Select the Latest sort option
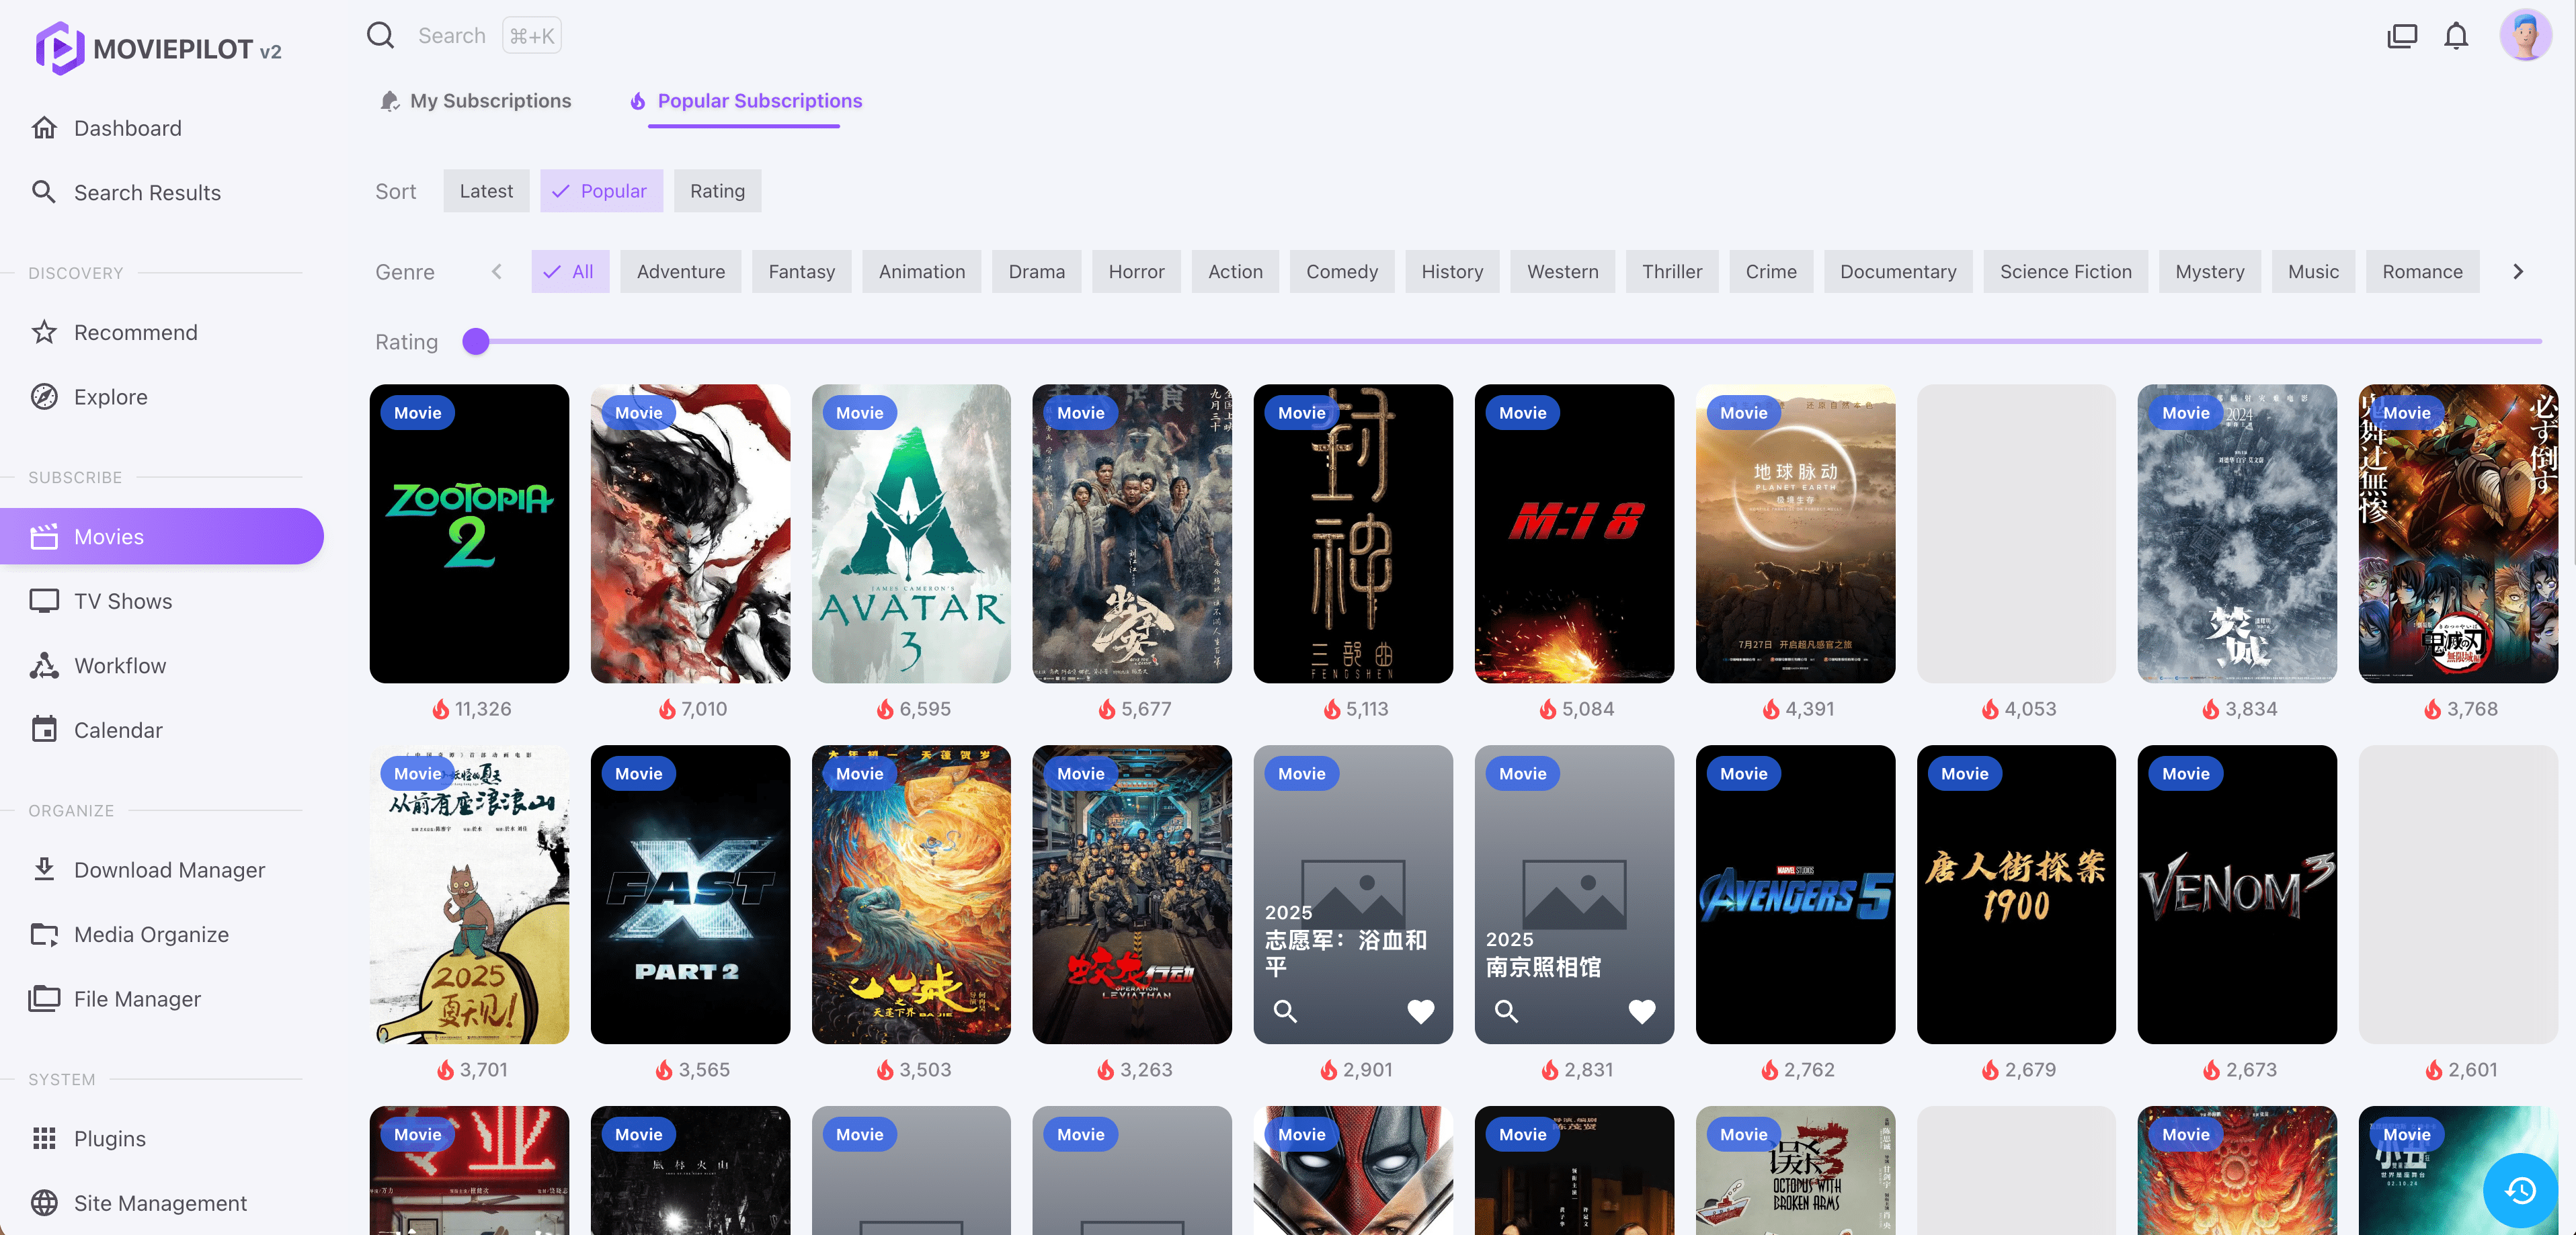This screenshot has height=1235, width=2576. [486, 191]
